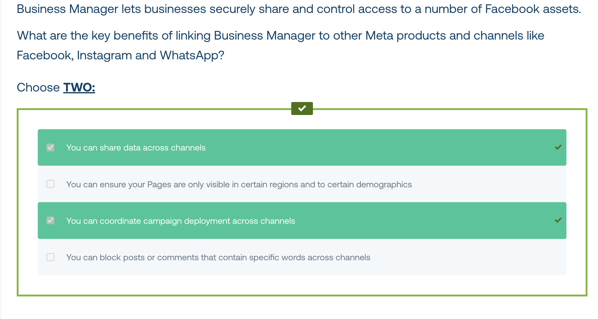The image size is (598, 319).
Task: Select the 'coordinate campaign deployment across channels' label
Action: (x=180, y=221)
